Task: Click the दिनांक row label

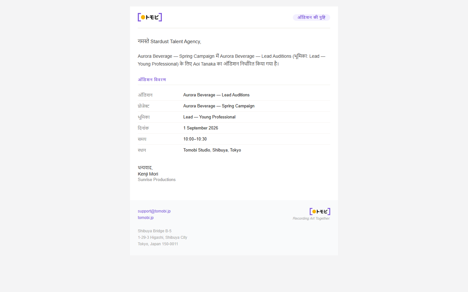Action: (x=143, y=128)
